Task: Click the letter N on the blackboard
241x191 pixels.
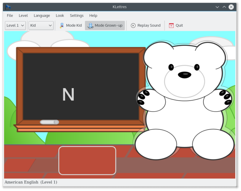Action: tap(68, 95)
